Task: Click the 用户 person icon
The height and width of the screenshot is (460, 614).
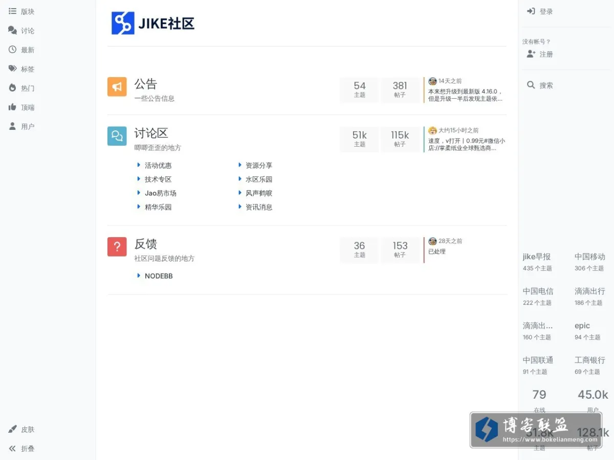Action: (x=12, y=126)
